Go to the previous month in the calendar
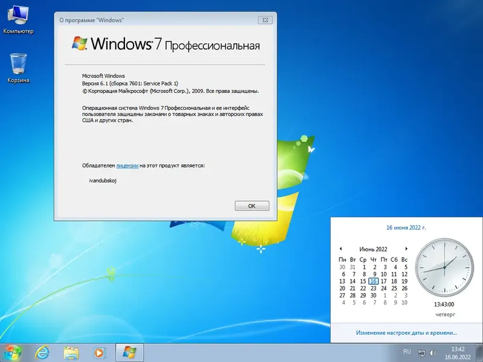Image resolution: width=483 pixels, height=362 pixels. click(341, 249)
